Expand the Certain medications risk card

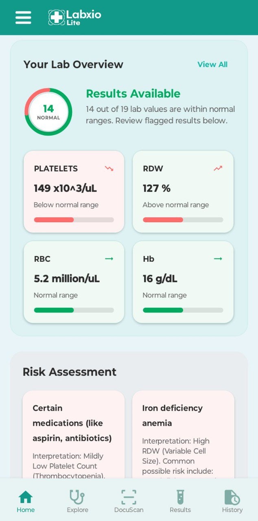(73, 431)
